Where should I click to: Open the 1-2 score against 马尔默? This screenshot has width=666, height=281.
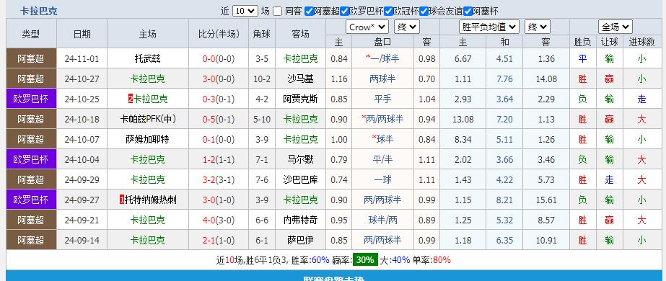point(209,160)
